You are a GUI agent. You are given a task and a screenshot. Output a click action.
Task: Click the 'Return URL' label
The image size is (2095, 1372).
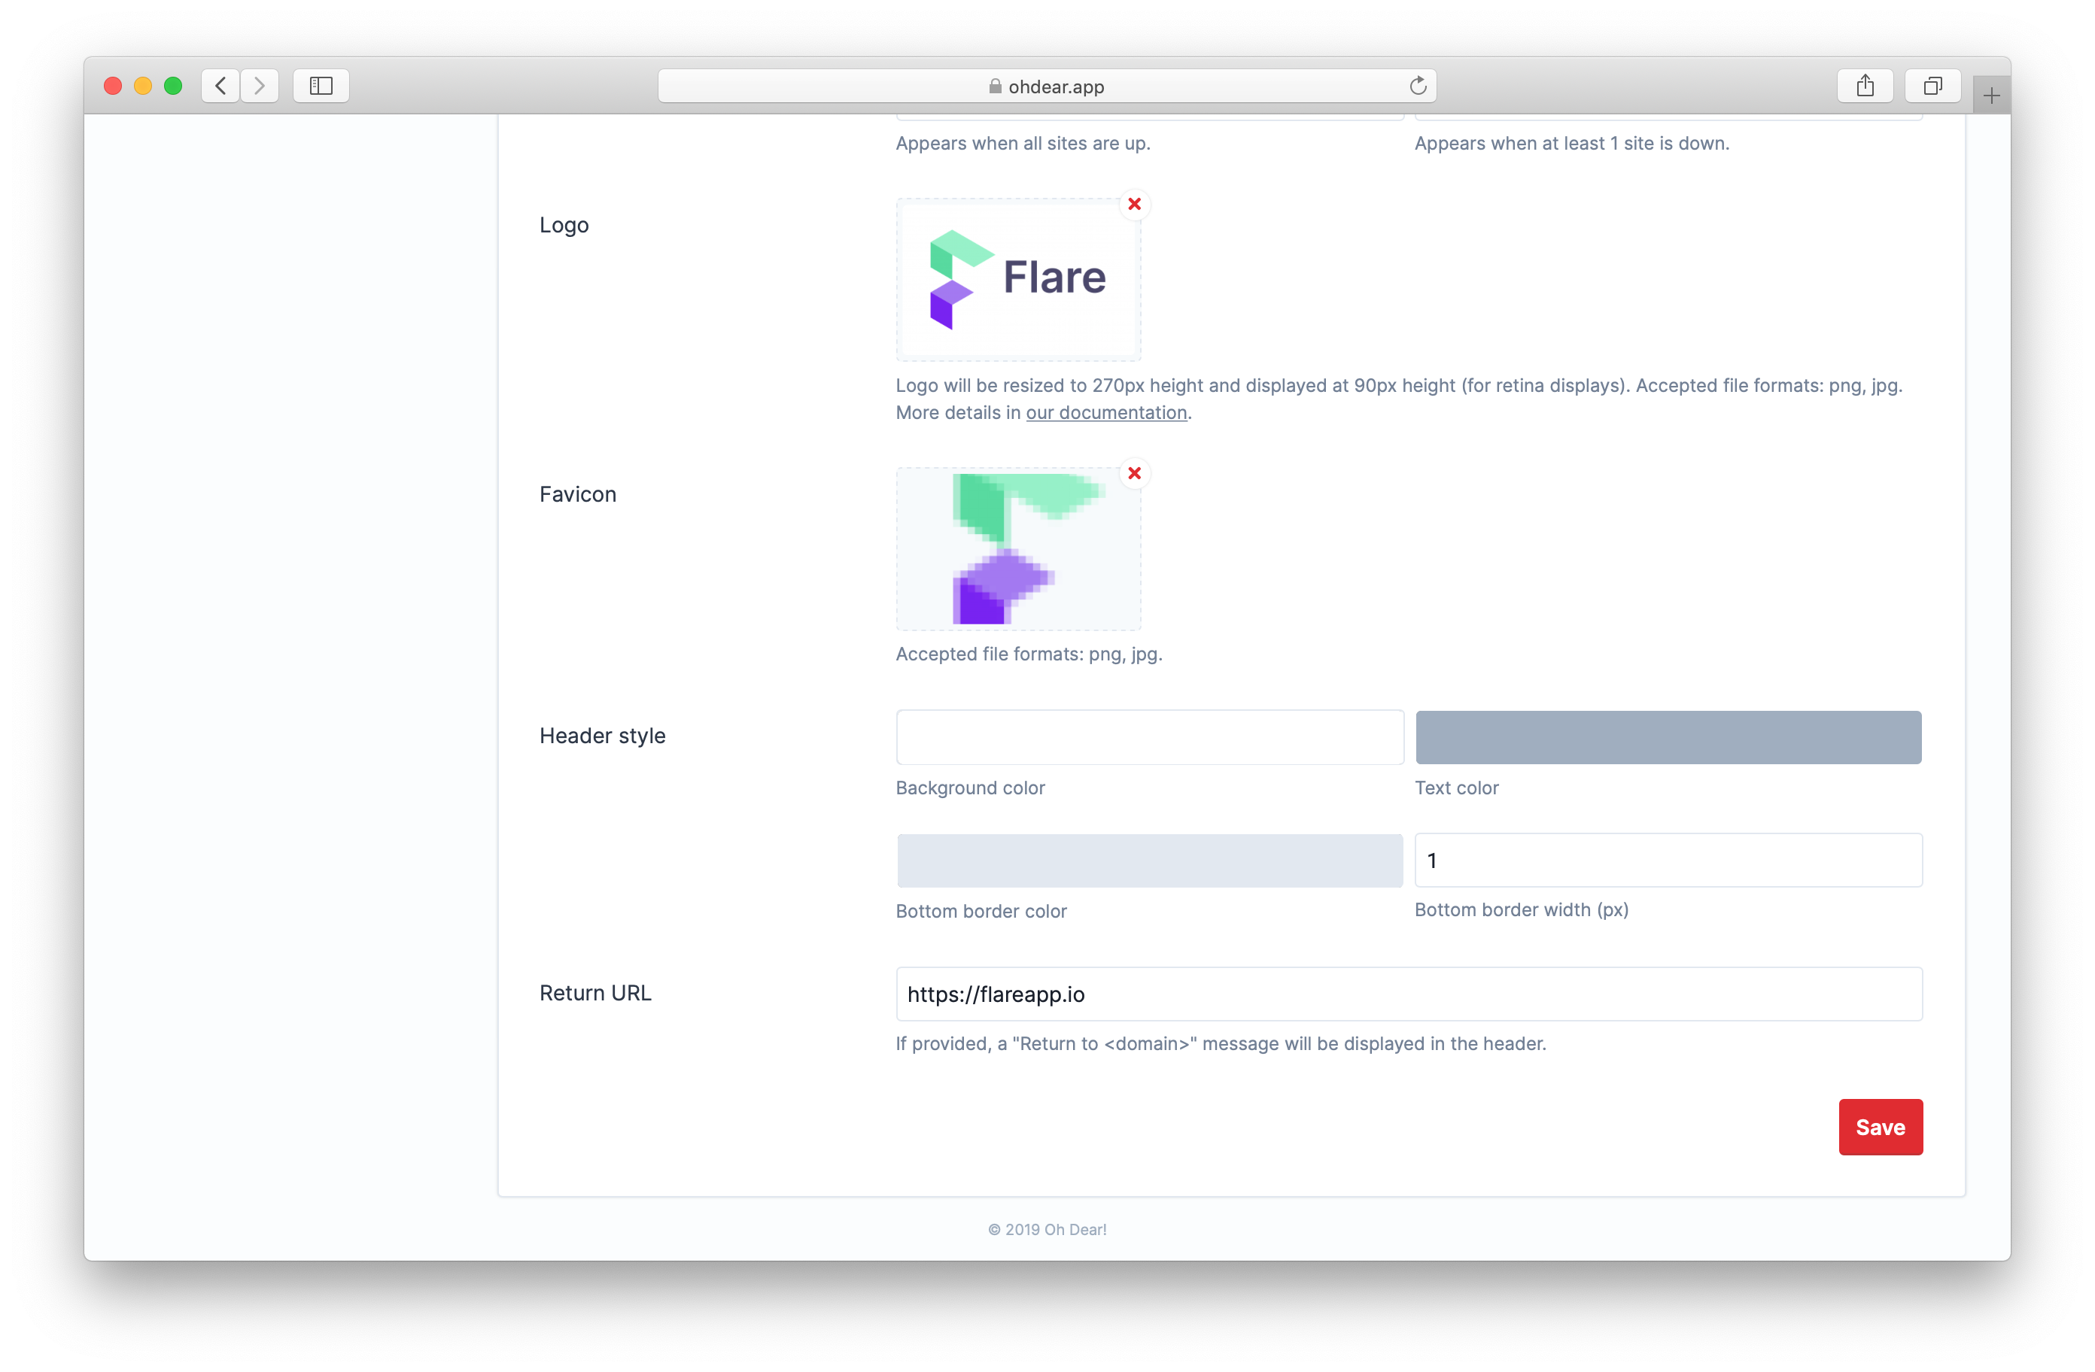595,993
